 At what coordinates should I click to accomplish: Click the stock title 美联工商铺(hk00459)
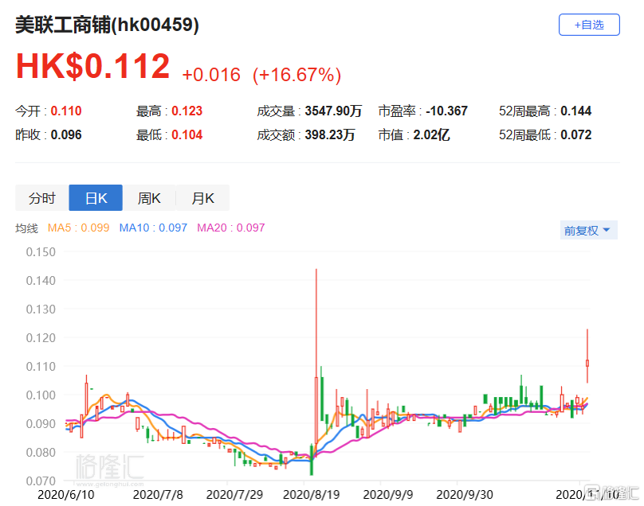[x=107, y=25]
